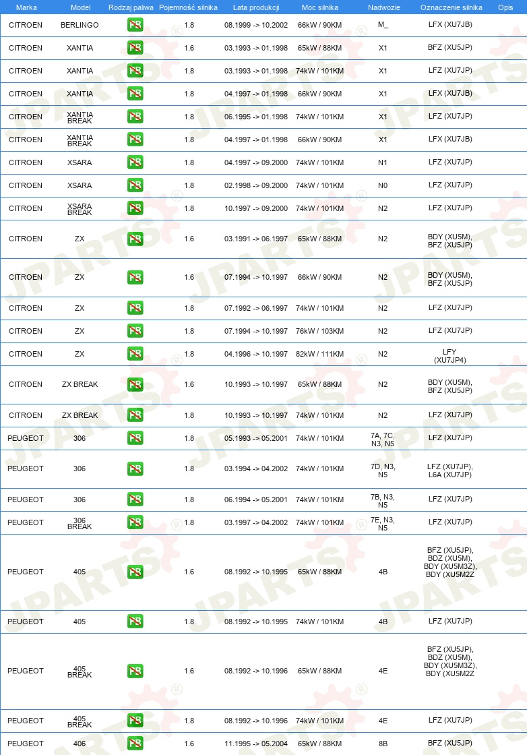Screen dimensions: 527x755
Task: Click fuel icon for 405 Break 1.6 row
Action: (135, 671)
